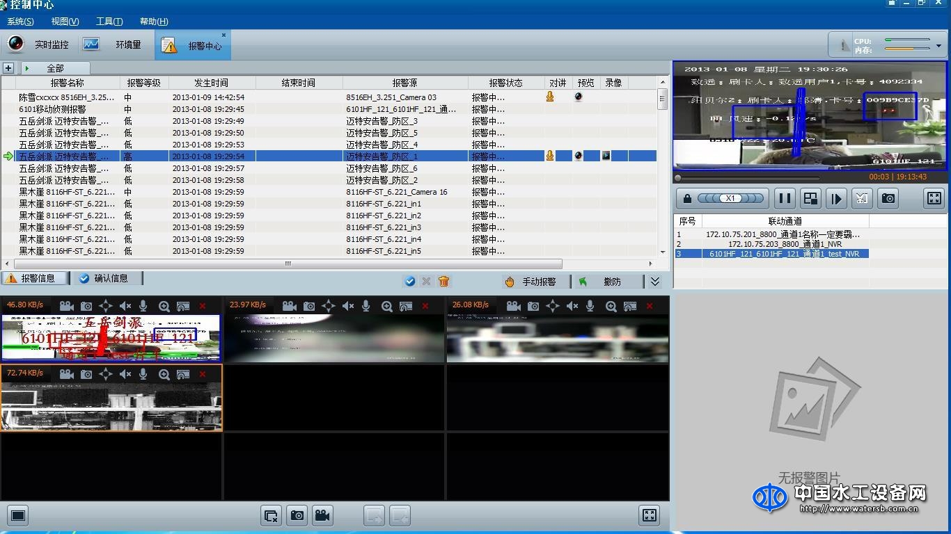Click the clip scissors icon in playback toolbar
Screen dimensions: 951x534
tap(862, 199)
